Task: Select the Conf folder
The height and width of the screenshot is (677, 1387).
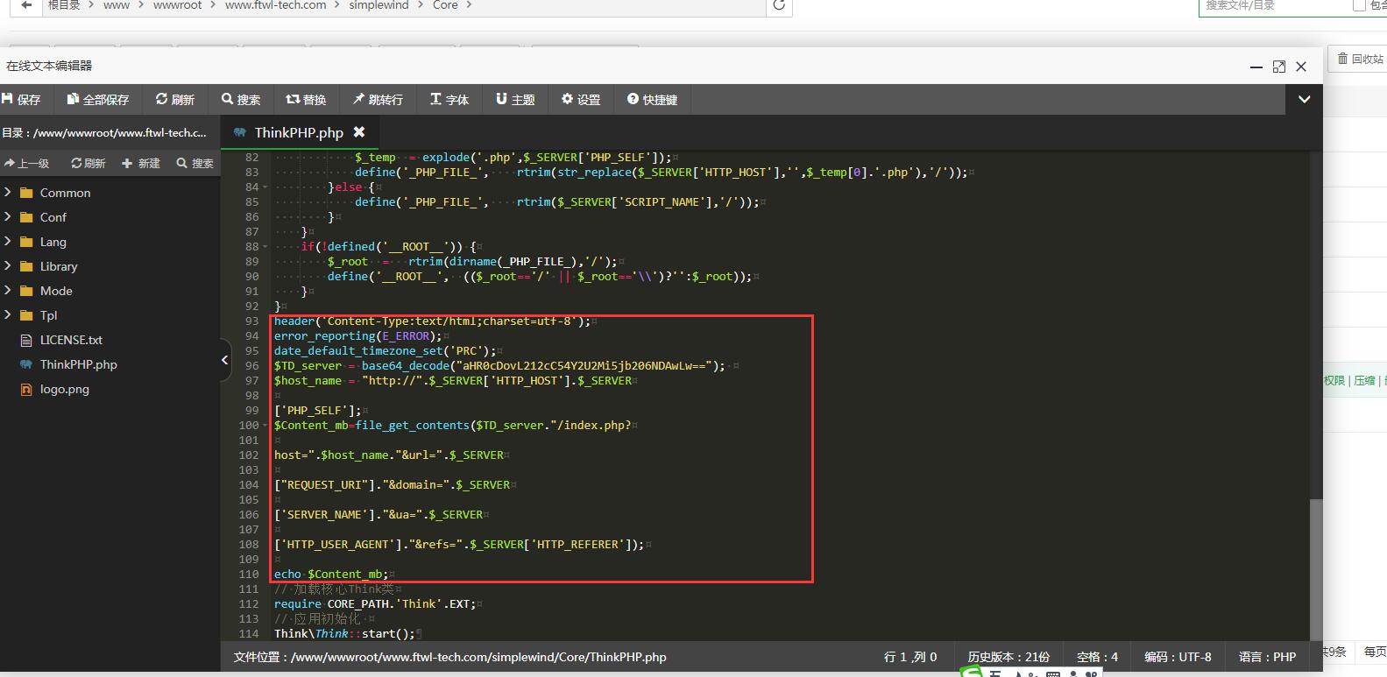Action: point(53,217)
